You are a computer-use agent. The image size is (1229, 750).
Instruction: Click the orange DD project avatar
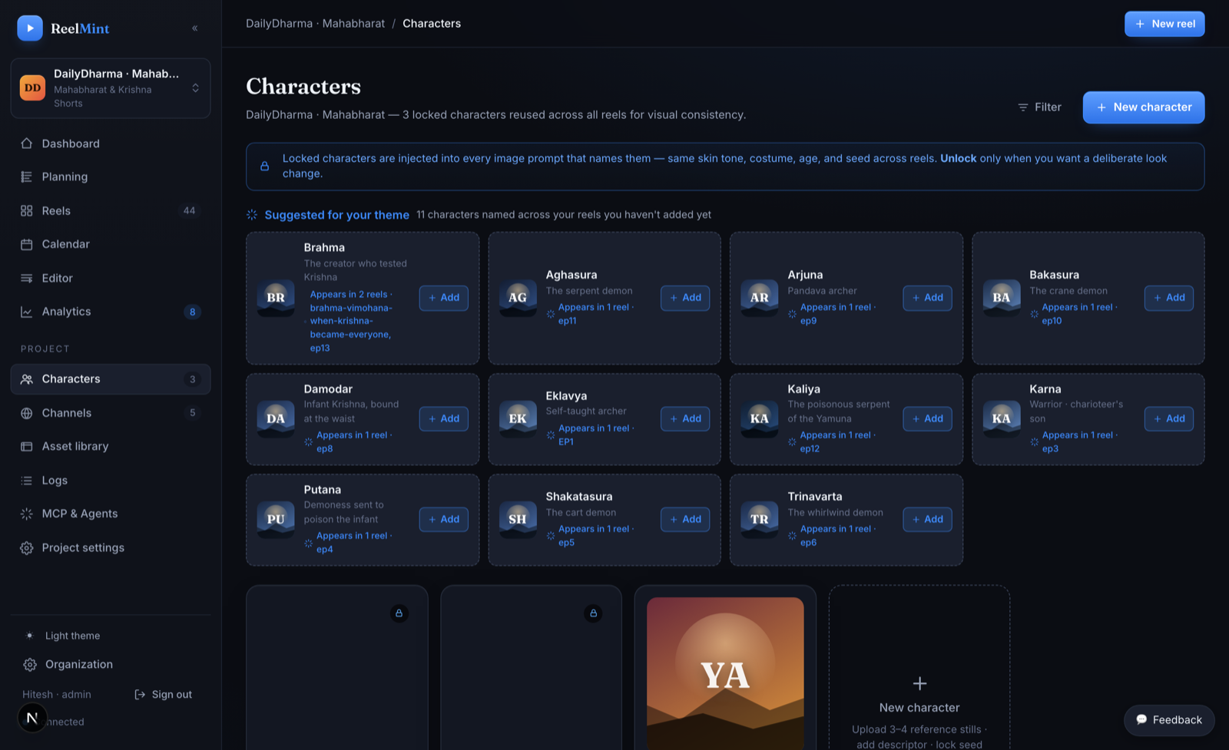32,88
